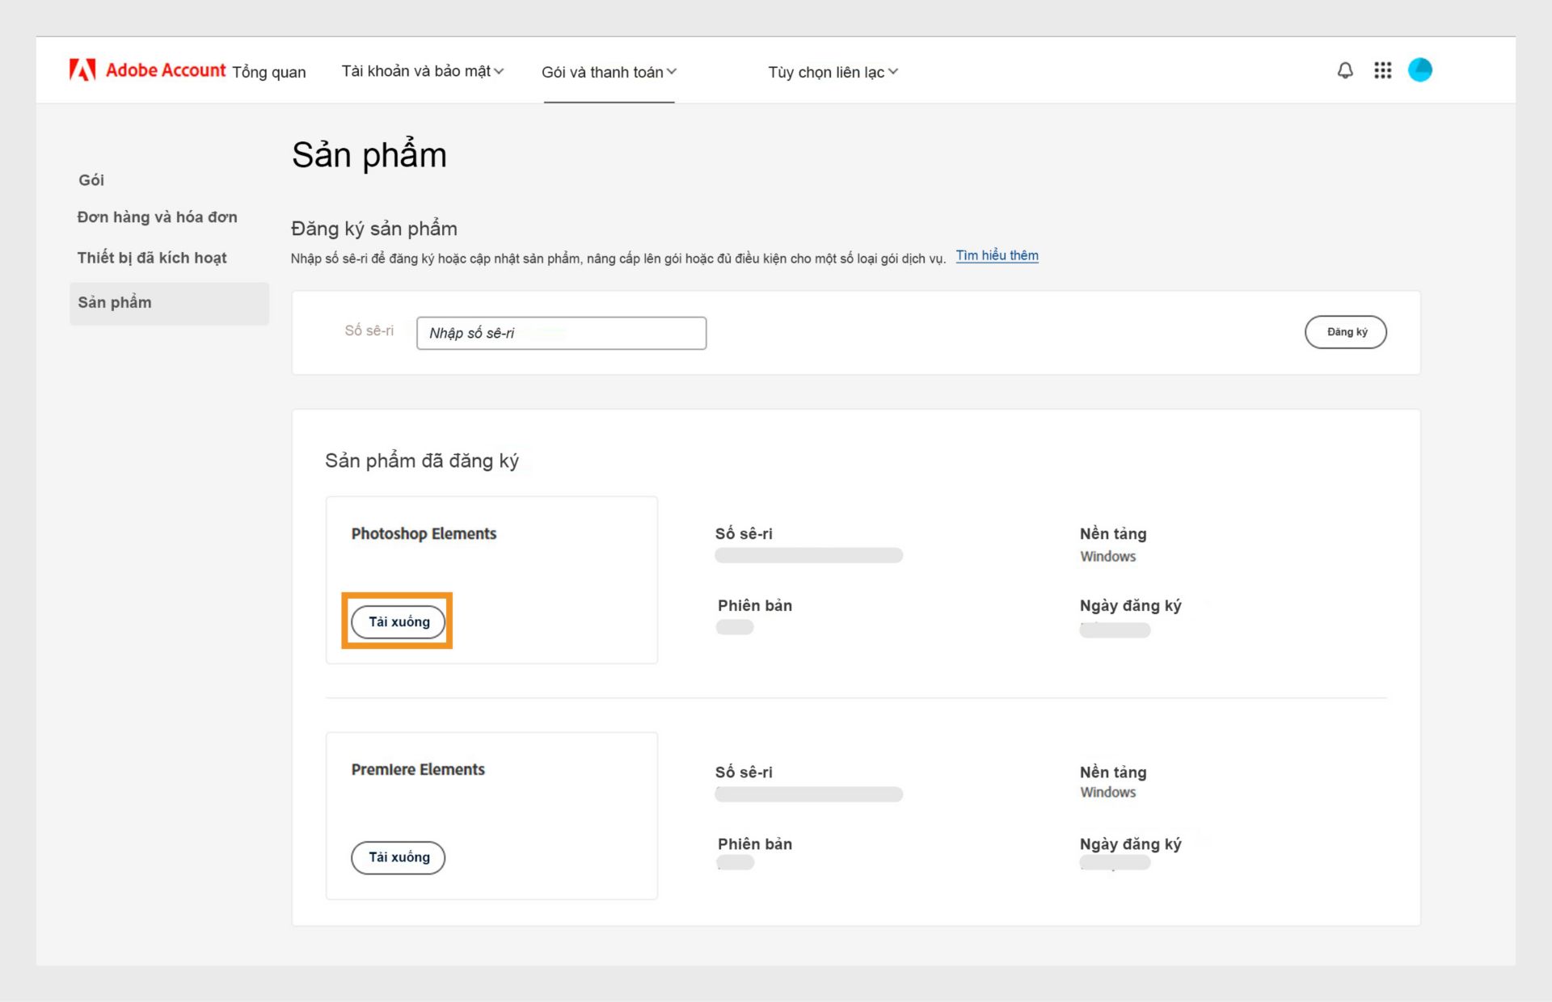Select Thiết bị đã kích hoạt
Viewport: 1552px width, 1002px height.
pos(152,258)
